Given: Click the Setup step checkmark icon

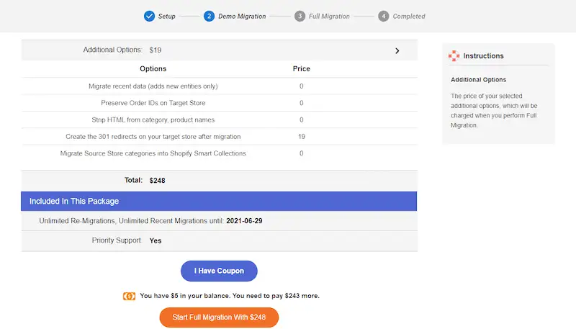Looking at the screenshot, I should point(149,16).
